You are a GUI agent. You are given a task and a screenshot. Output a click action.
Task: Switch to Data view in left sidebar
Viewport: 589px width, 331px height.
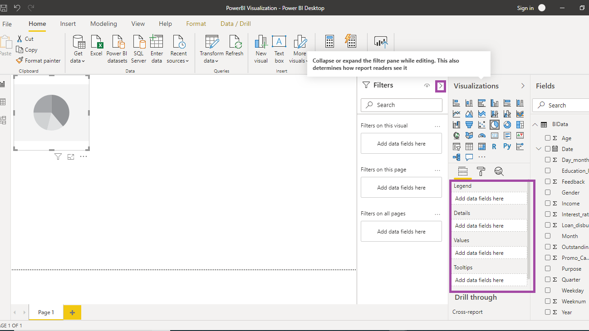coord(2,102)
